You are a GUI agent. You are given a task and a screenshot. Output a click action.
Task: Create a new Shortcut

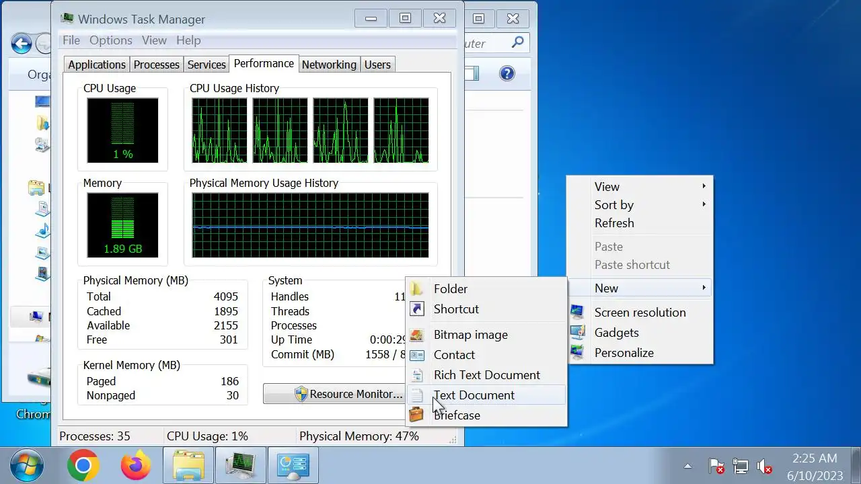tap(486, 309)
